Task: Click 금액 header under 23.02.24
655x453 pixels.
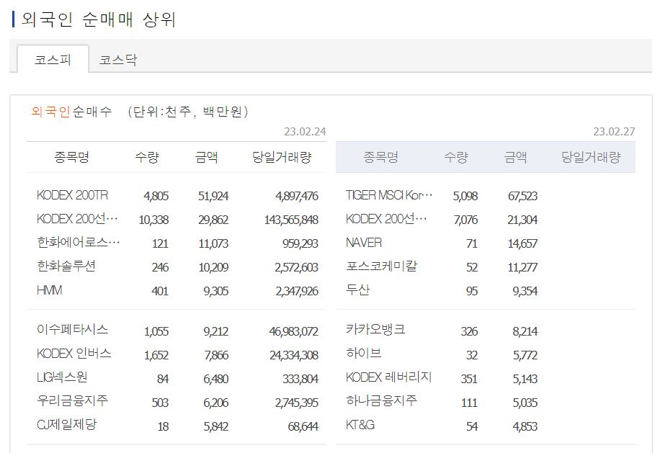Action: 206,157
